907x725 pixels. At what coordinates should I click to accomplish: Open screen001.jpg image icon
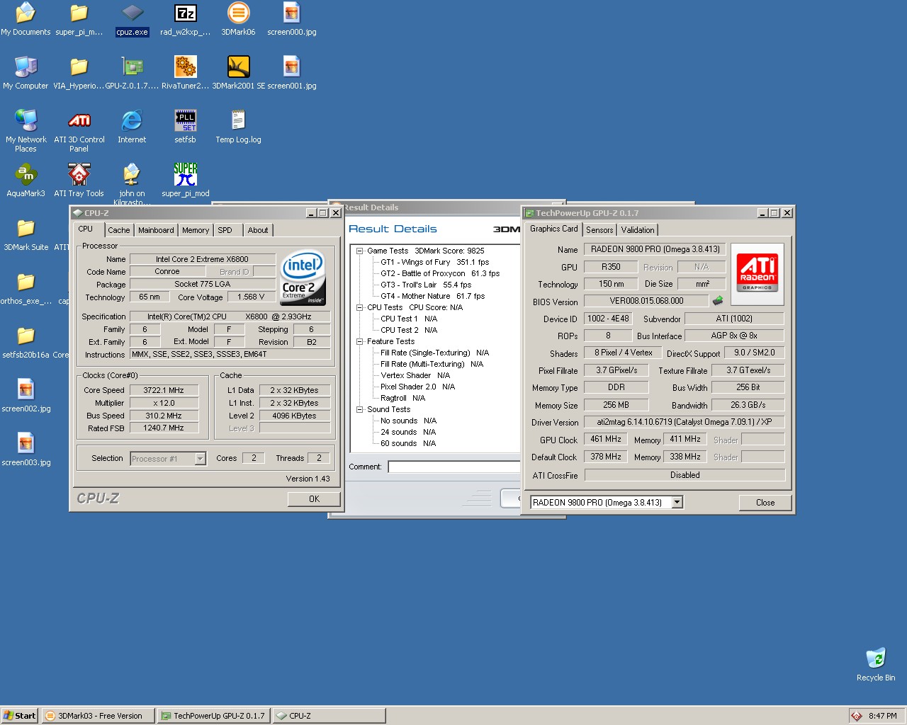(x=291, y=73)
